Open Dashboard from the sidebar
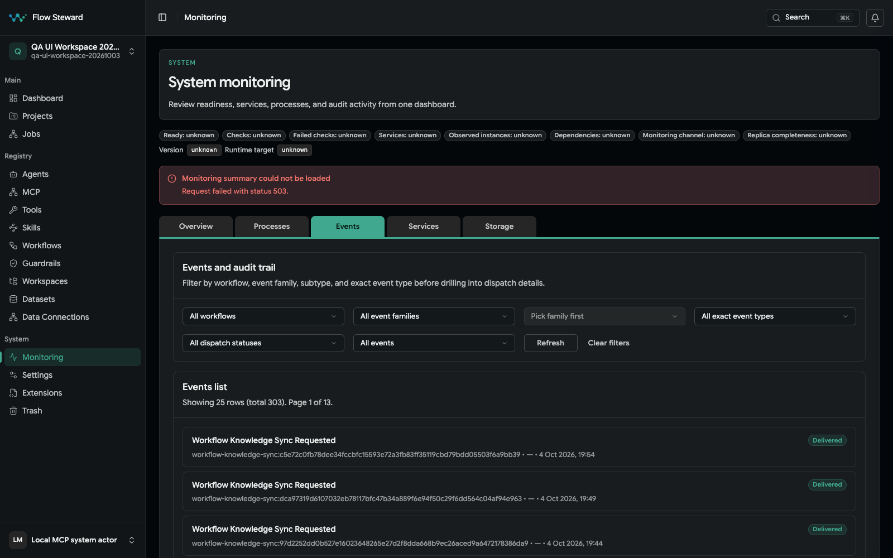The width and height of the screenshot is (893, 558). [x=73, y=98]
